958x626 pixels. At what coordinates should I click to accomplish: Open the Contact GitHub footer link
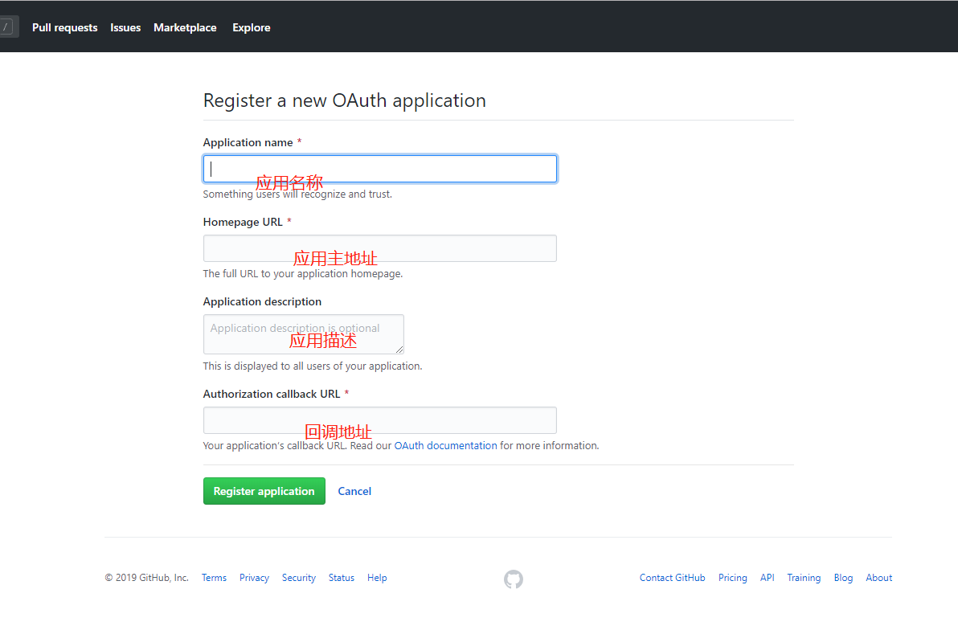672,578
